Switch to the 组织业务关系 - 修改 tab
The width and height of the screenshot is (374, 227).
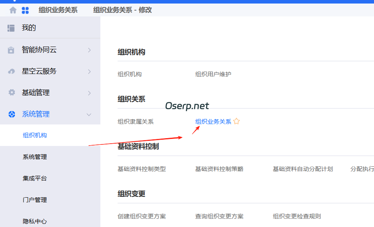point(122,10)
